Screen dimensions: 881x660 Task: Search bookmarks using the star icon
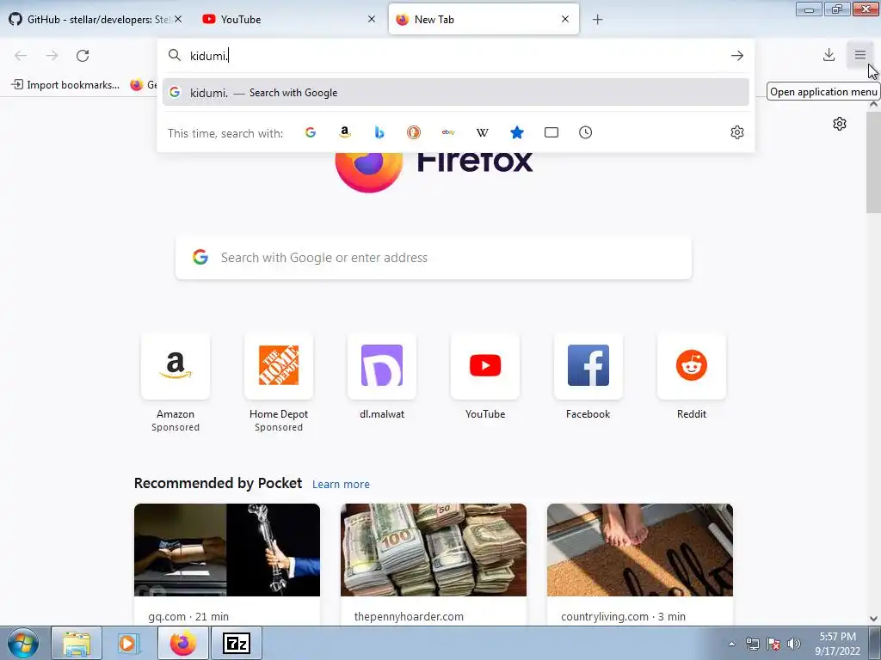[x=517, y=132]
